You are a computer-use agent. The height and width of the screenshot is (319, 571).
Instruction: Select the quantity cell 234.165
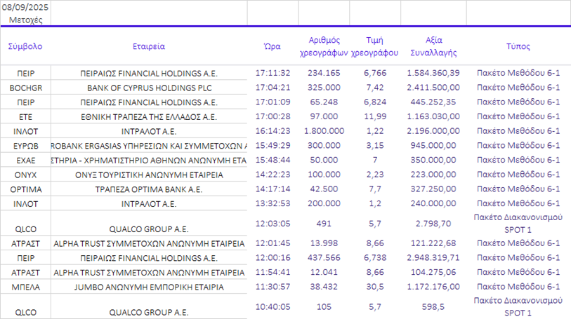click(x=324, y=73)
